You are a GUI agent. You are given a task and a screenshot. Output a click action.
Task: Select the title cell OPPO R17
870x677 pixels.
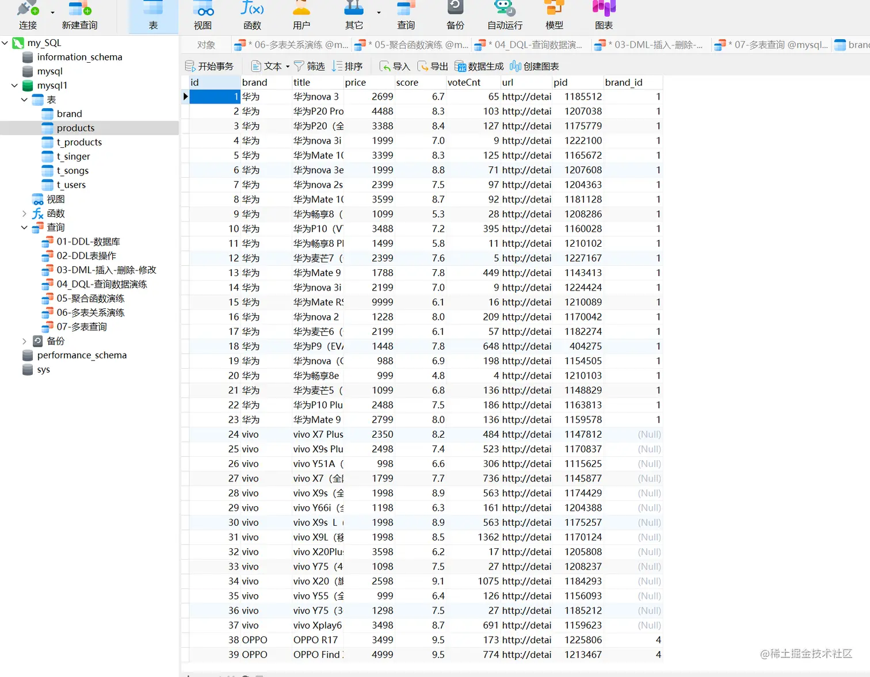[x=318, y=640]
